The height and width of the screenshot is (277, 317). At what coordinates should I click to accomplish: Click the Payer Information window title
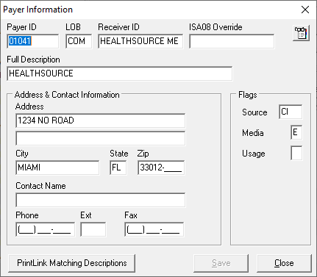click(x=38, y=10)
